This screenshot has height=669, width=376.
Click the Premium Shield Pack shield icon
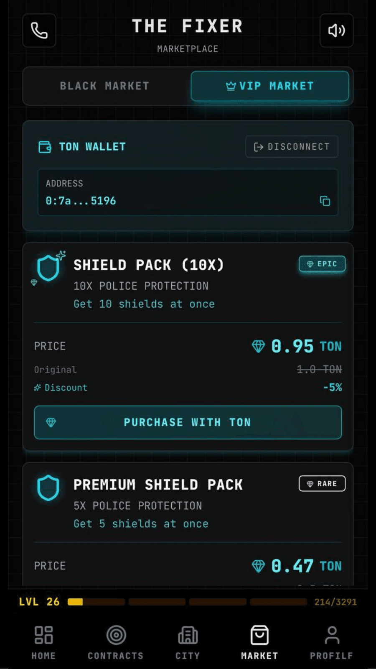pyautogui.click(x=48, y=488)
